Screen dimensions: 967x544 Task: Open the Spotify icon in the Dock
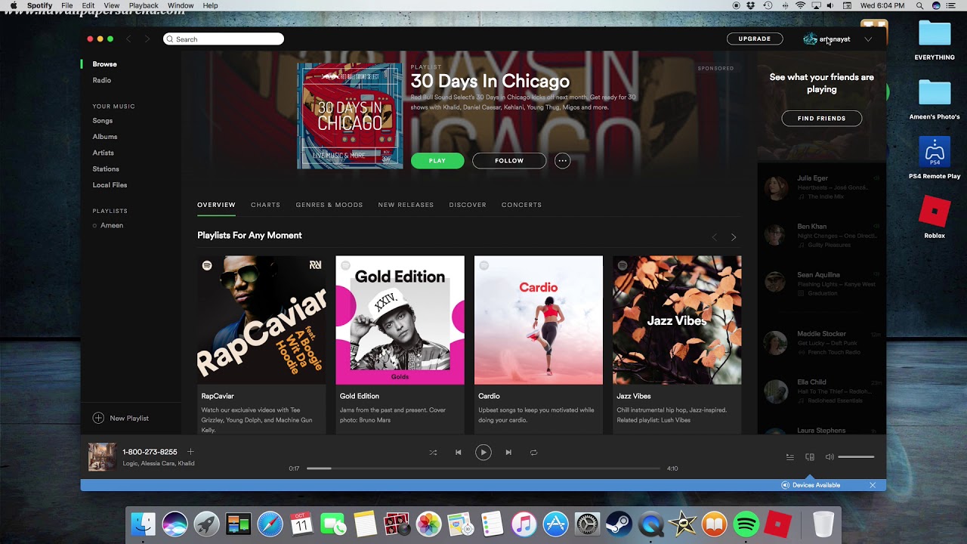pos(745,523)
